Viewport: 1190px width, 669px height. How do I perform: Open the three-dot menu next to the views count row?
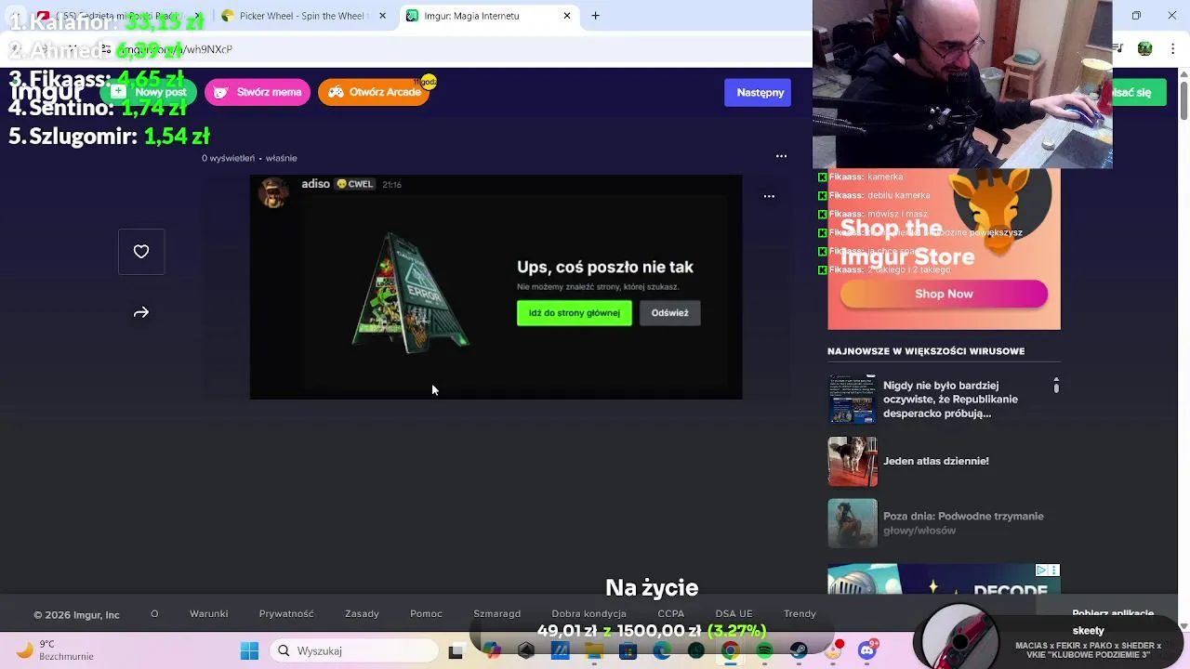click(781, 156)
